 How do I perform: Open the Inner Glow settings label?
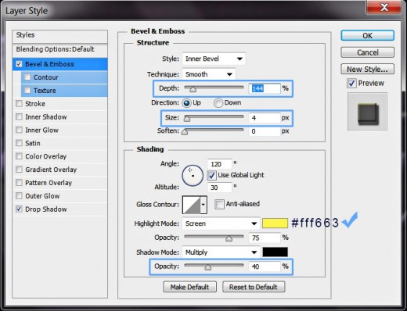(x=41, y=130)
